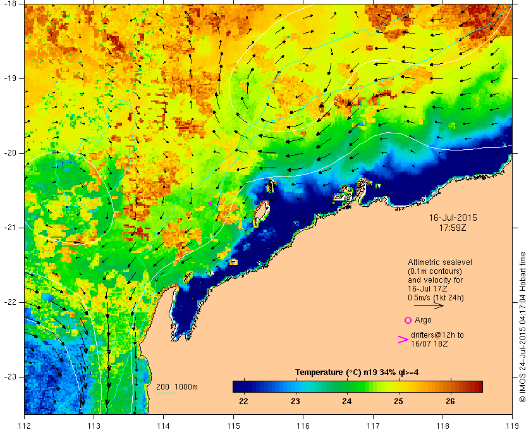Image resolution: width=531 pixels, height=430 pixels.
Task: Click the "16-Jul 17Z" legend text
Action: coord(427,289)
